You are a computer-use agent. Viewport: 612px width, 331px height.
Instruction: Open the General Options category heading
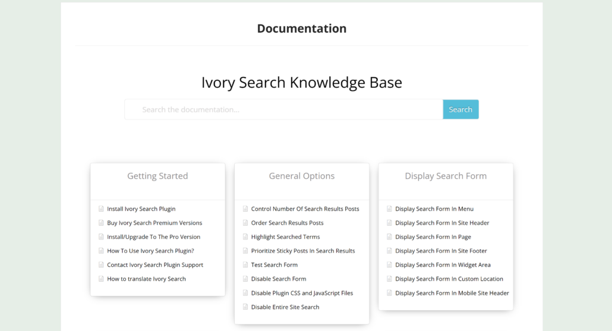pyautogui.click(x=302, y=176)
